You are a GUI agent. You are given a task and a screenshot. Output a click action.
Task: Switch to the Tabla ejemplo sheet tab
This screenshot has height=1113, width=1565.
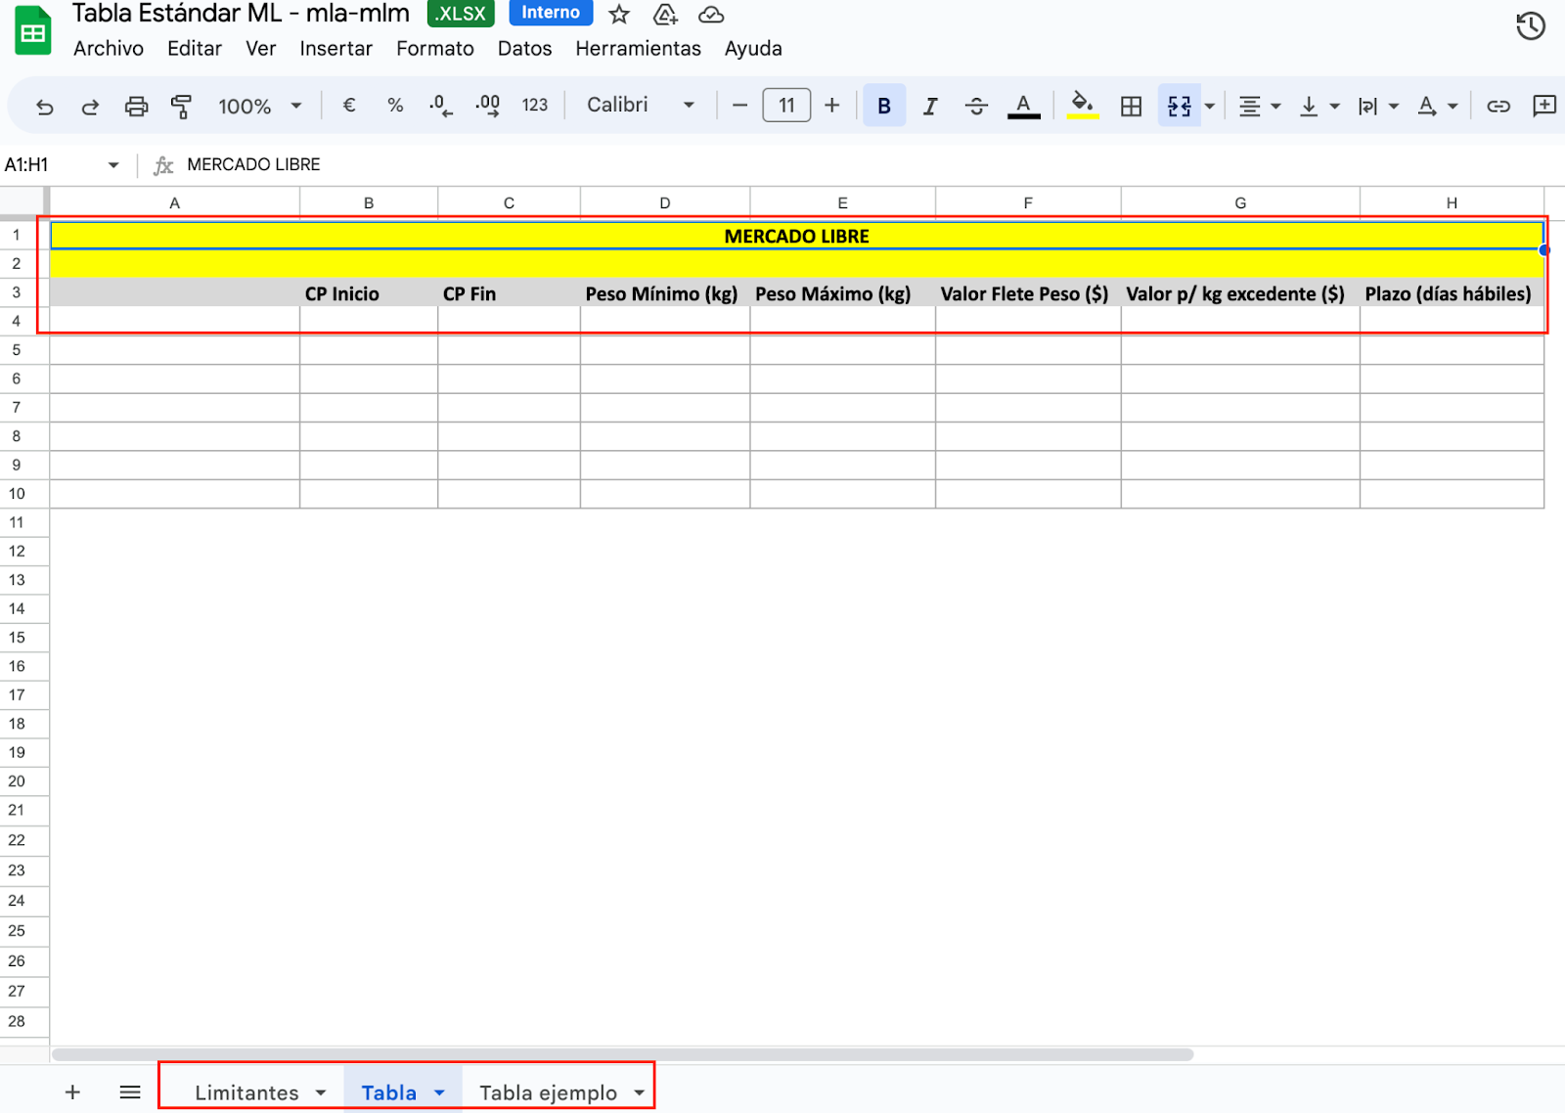point(548,1092)
